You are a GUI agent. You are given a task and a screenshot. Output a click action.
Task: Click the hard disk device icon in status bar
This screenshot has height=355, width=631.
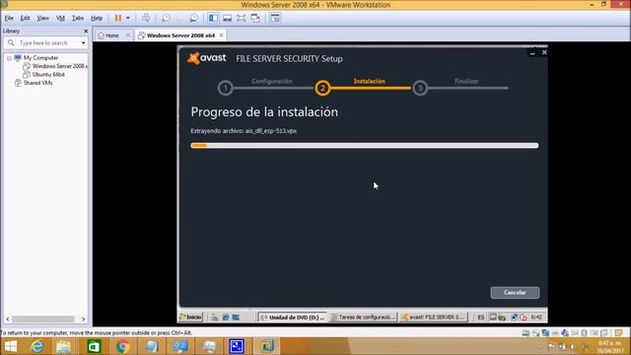pos(526,333)
